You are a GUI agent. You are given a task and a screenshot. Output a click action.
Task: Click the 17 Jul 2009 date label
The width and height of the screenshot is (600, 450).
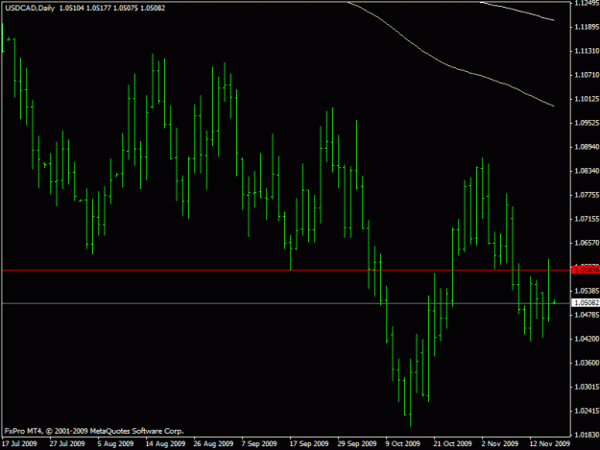(x=19, y=443)
